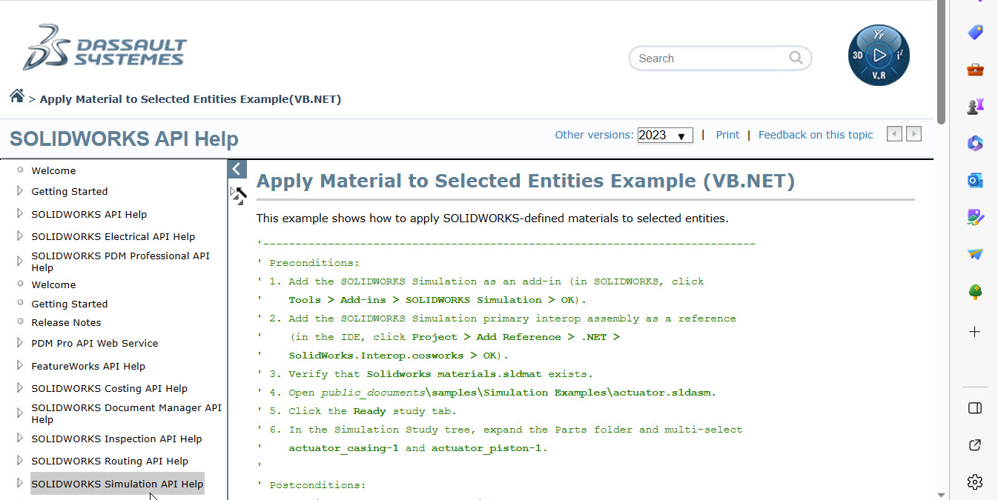The image size is (998, 500).
Task: Open the Tools toolbox icon in the sidebar
Action: (974, 69)
